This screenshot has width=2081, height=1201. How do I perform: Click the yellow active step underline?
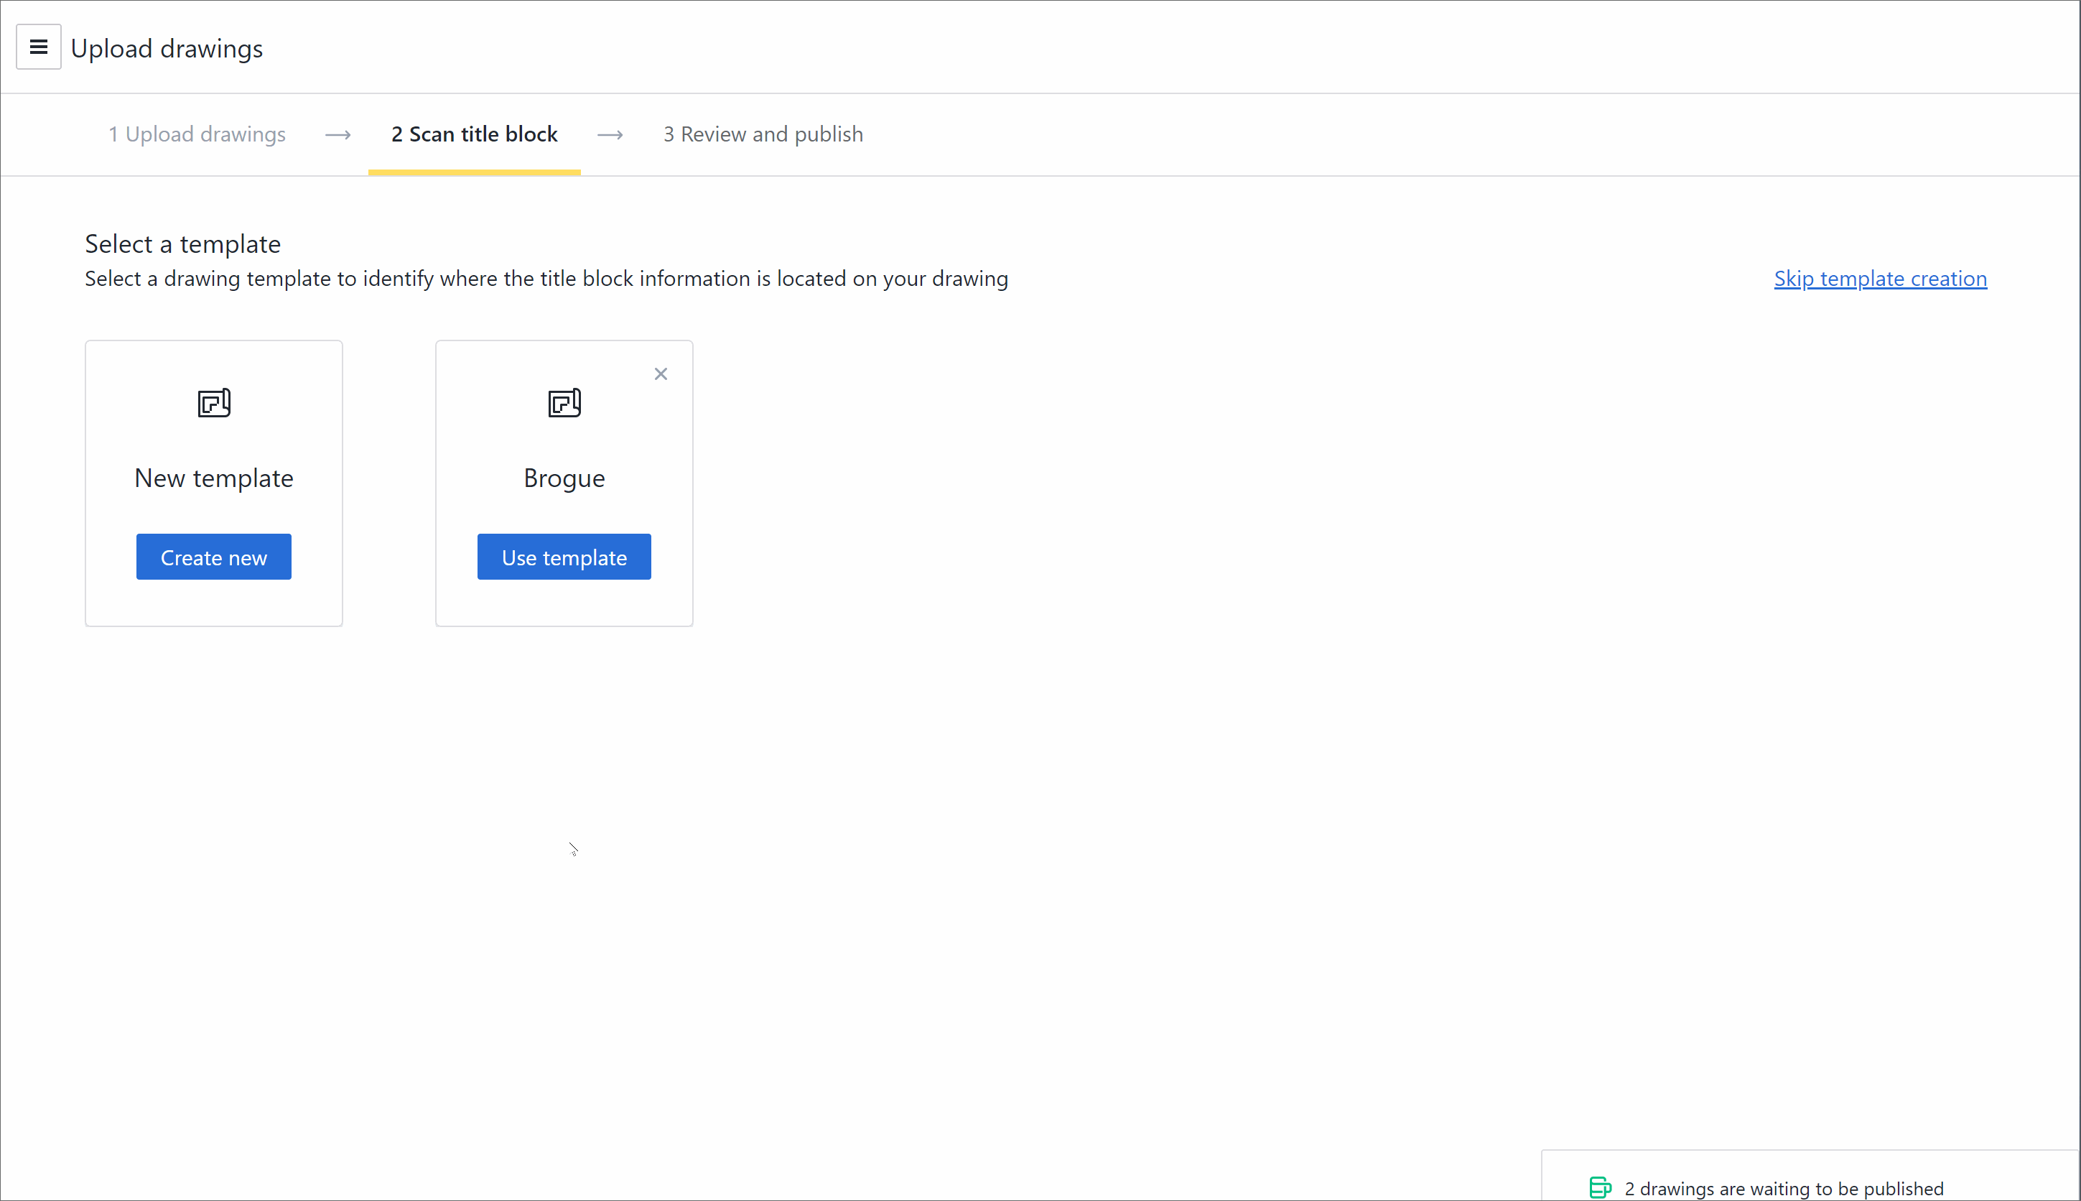tap(474, 172)
